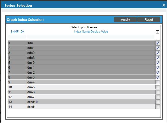Select the 'dm-6' name cell

[91, 92]
